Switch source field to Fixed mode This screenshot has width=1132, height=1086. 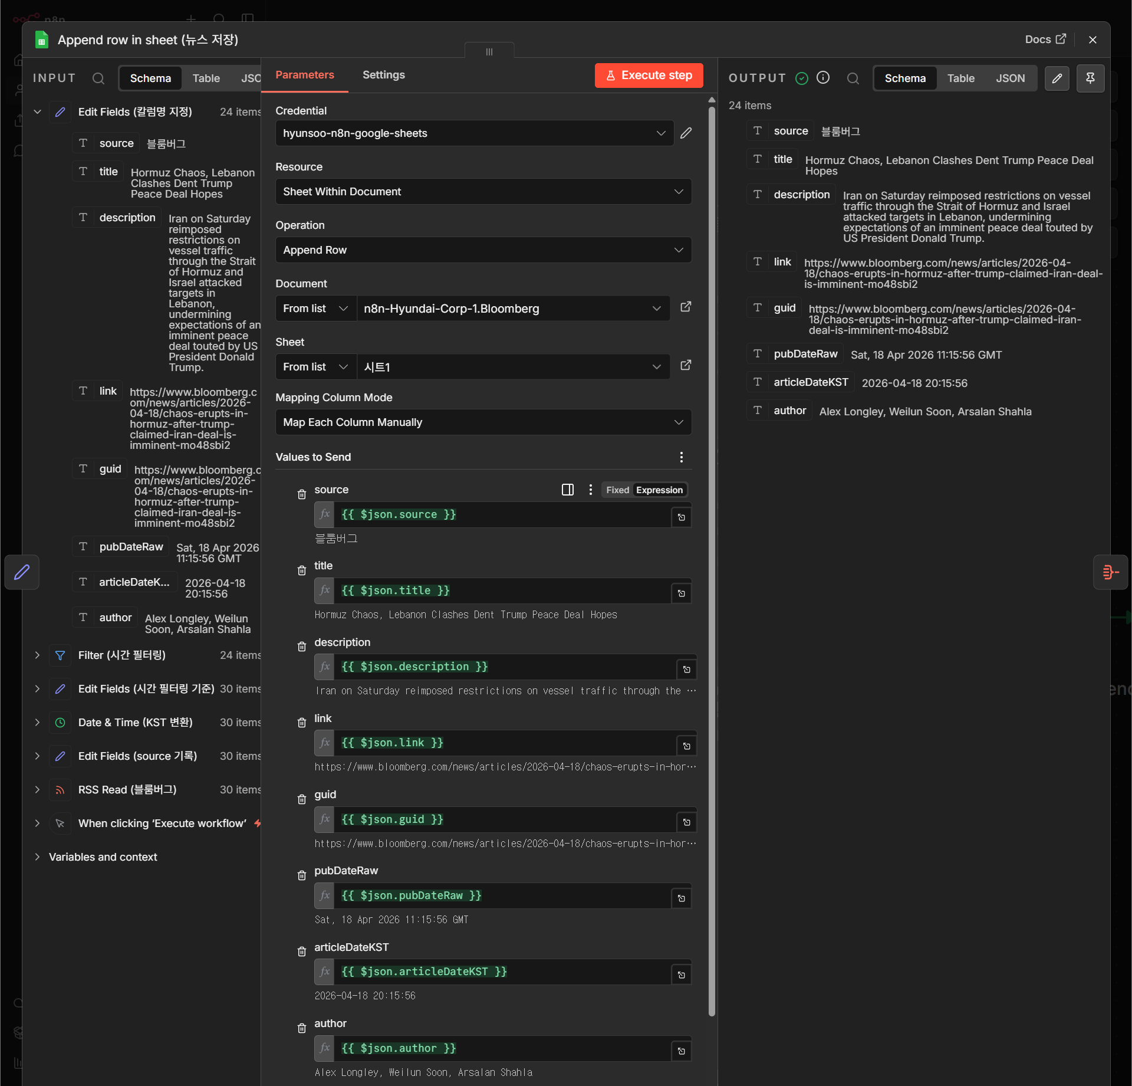click(x=617, y=490)
